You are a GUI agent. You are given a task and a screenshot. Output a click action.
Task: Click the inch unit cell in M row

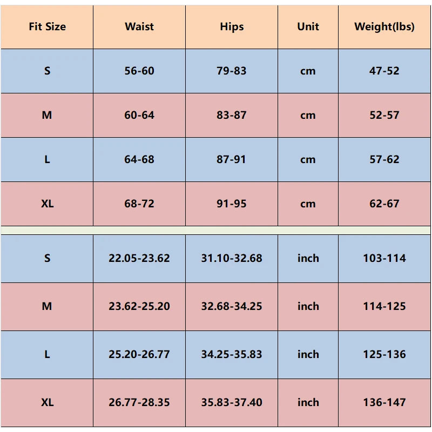click(308, 306)
